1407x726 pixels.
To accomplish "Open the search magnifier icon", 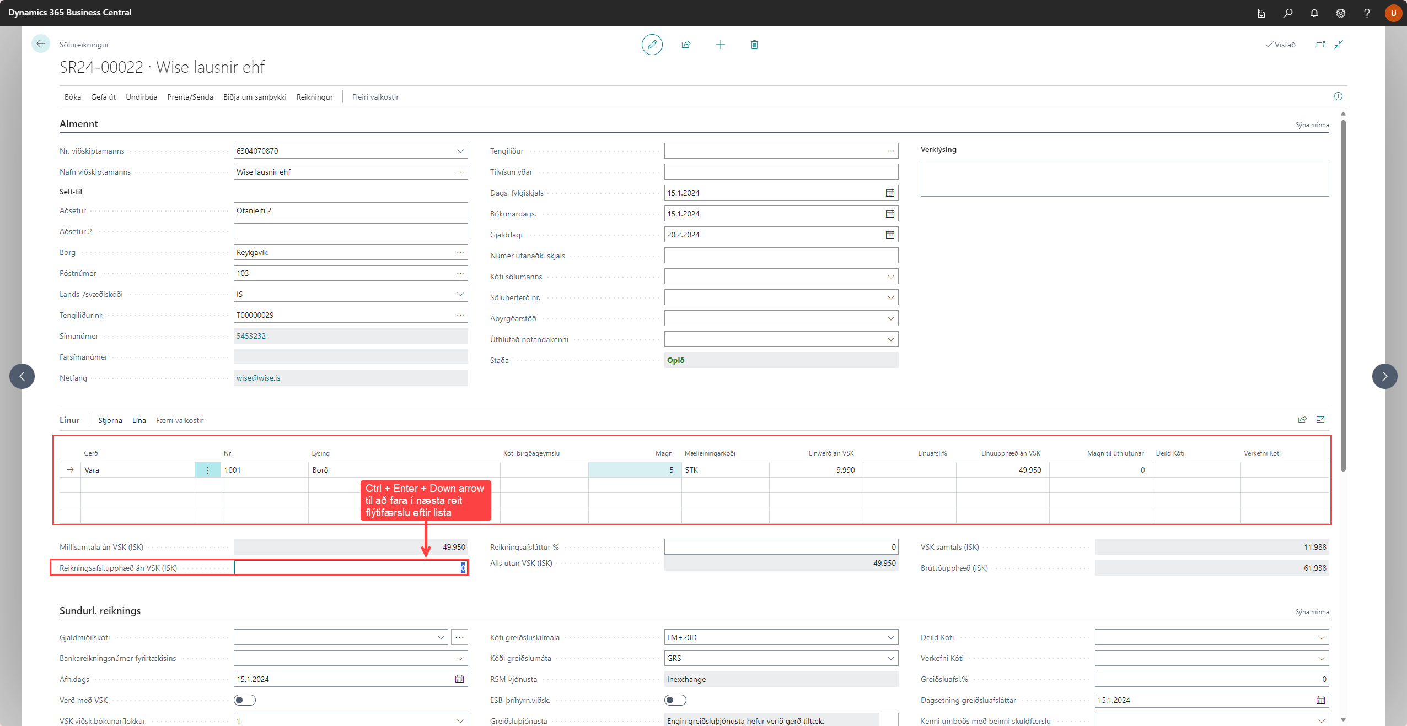I will click(x=1287, y=13).
